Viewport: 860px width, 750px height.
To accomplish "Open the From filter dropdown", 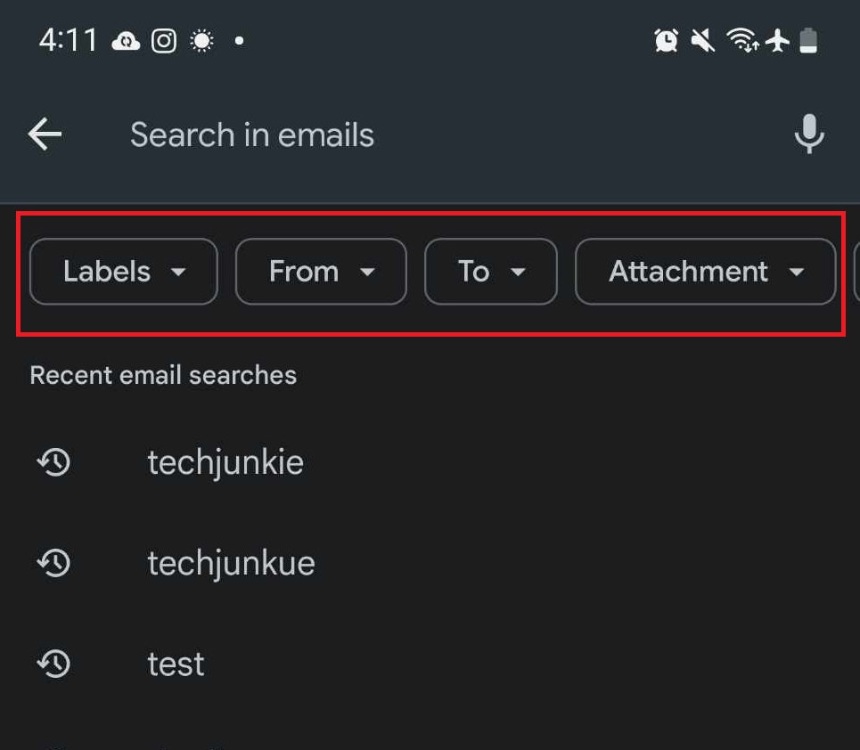I will point(321,272).
